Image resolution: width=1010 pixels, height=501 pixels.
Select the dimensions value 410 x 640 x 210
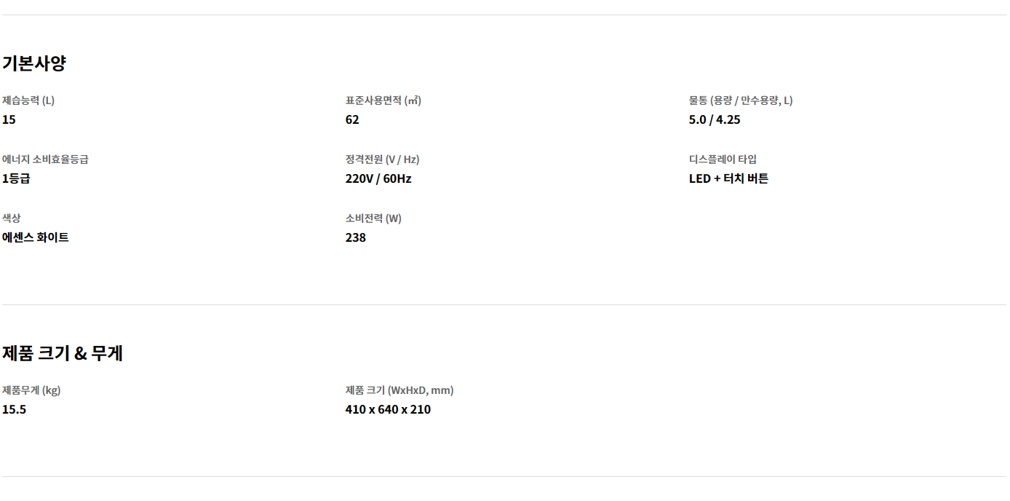pyautogui.click(x=388, y=409)
